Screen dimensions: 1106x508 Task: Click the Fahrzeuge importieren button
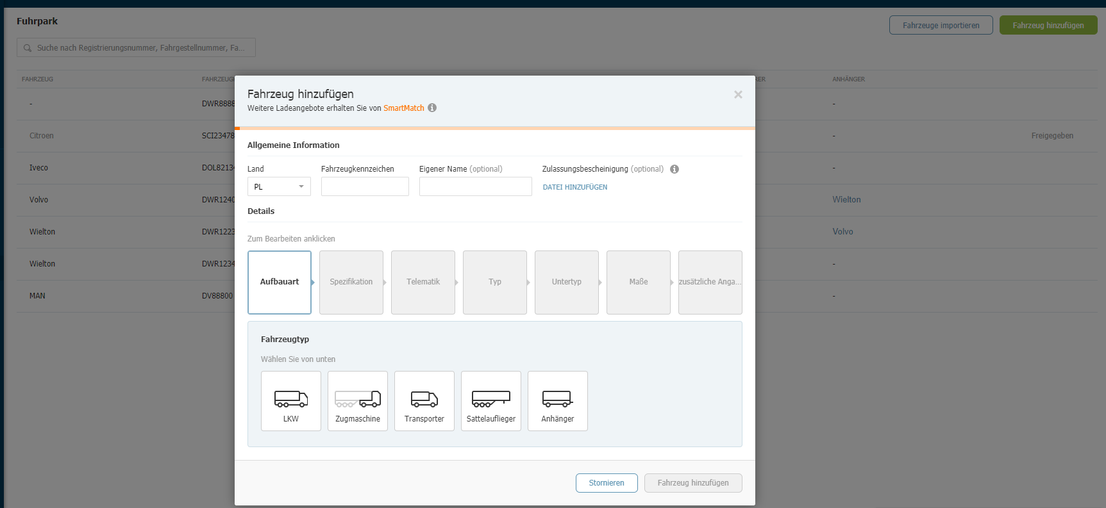(941, 25)
